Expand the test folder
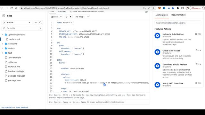The image size is (205, 115). 3,53
